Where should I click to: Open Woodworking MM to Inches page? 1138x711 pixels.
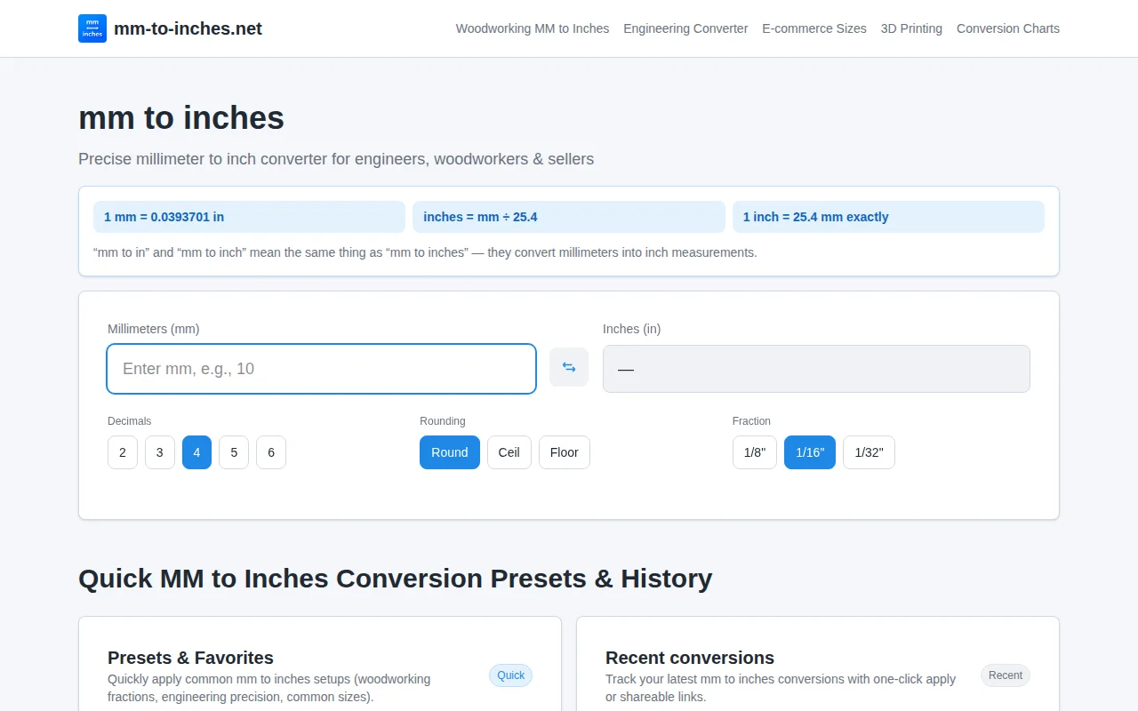pos(533,28)
